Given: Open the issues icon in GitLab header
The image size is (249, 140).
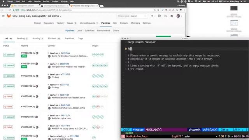Looking at the screenshot, I should 160,16.
